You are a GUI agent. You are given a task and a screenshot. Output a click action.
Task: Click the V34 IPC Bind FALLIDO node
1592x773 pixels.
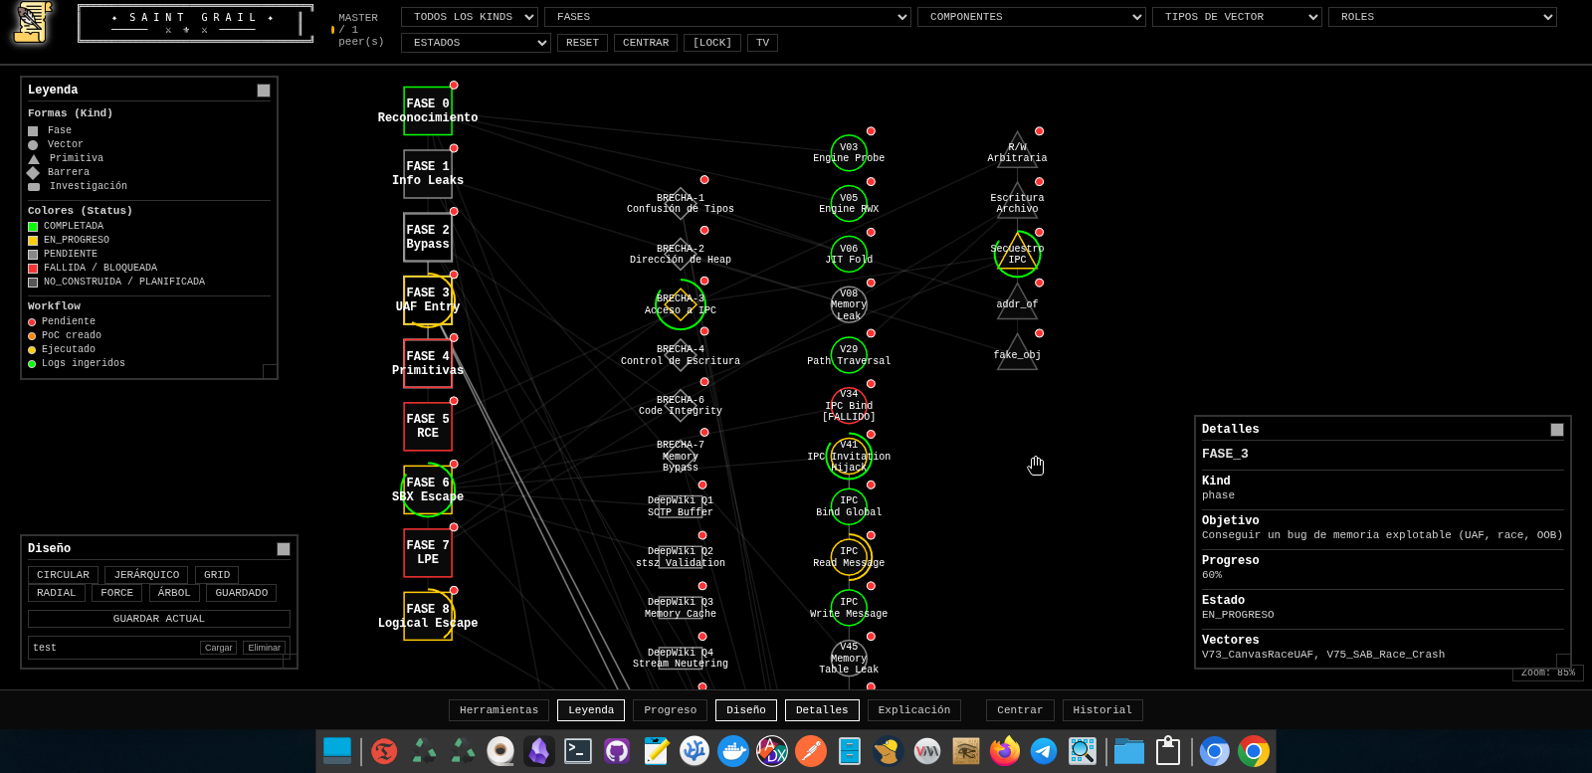pyautogui.click(x=849, y=406)
